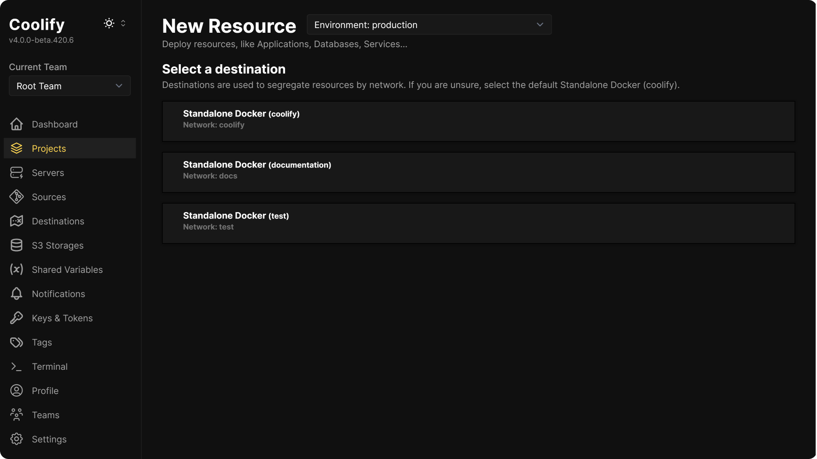Click the Keys & Tokens key icon
Screen dimensions: 817x459
tap(16, 318)
